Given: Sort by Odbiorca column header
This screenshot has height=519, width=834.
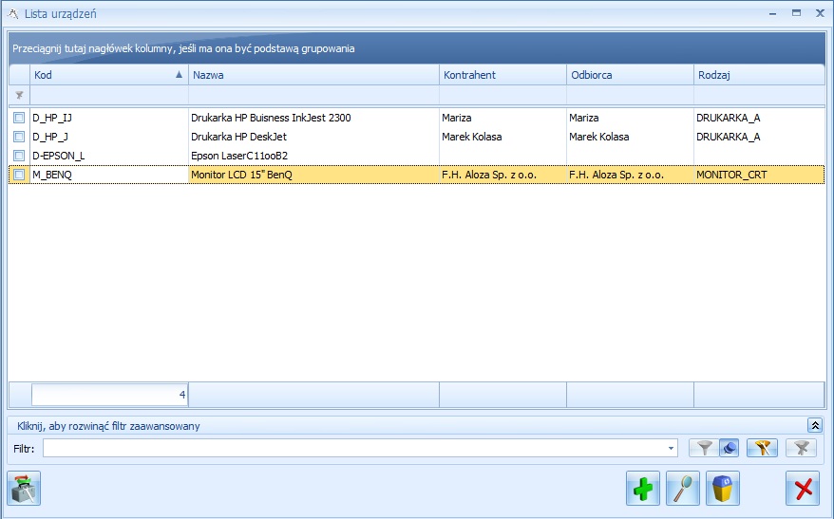Looking at the screenshot, I should pyautogui.click(x=631, y=75).
